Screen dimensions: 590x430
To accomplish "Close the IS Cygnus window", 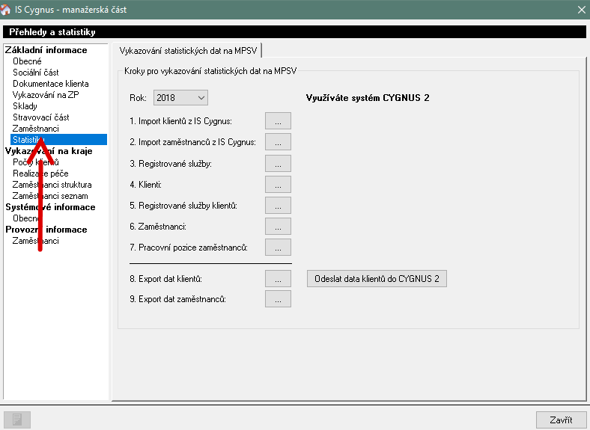I will (x=581, y=10).
